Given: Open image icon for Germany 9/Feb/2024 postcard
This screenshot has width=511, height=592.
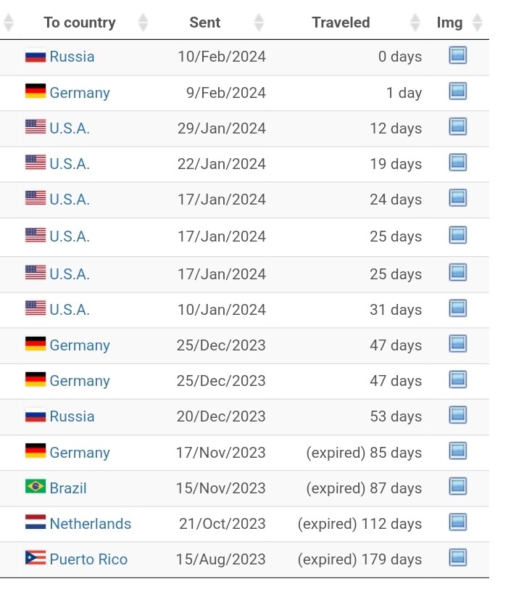Looking at the screenshot, I should (x=458, y=91).
